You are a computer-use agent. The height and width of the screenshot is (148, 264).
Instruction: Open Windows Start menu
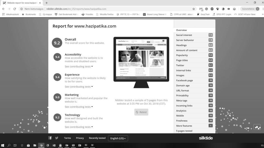(3, 145)
